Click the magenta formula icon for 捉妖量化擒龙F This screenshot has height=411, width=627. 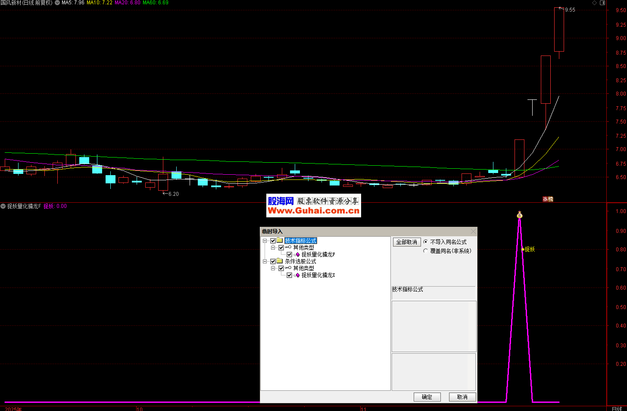pyautogui.click(x=297, y=255)
